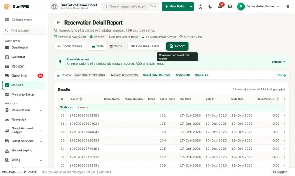Expand the Explain section
Viewport: 295px width, 176px height.
click(x=279, y=62)
